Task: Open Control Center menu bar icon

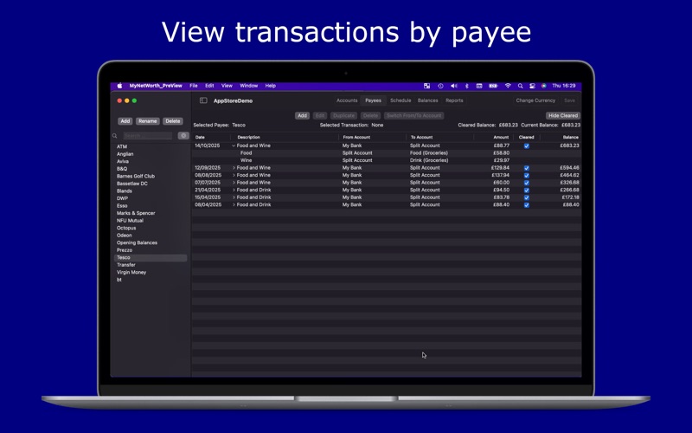Action: click(532, 86)
